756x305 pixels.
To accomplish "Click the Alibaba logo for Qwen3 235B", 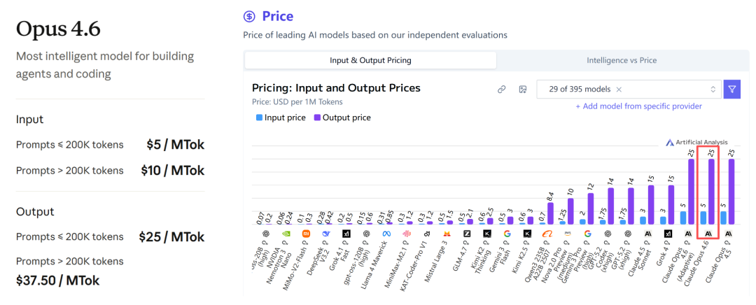I will coord(547,234).
